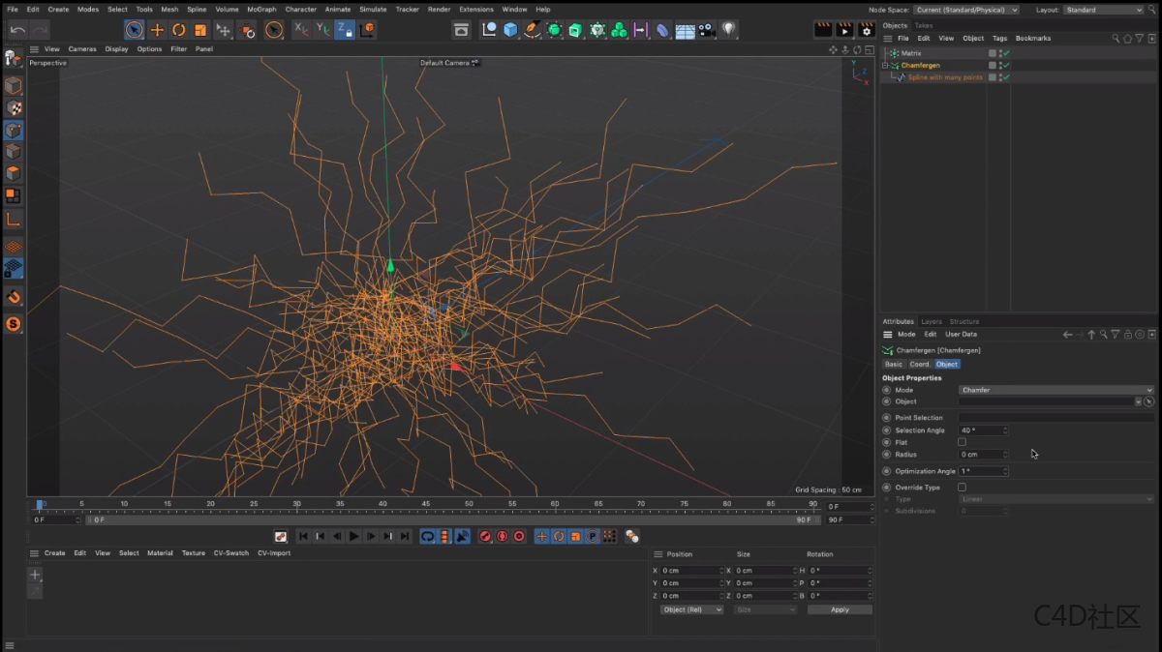Open the MoGraph menu
The image size is (1162, 652).
(x=261, y=9)
